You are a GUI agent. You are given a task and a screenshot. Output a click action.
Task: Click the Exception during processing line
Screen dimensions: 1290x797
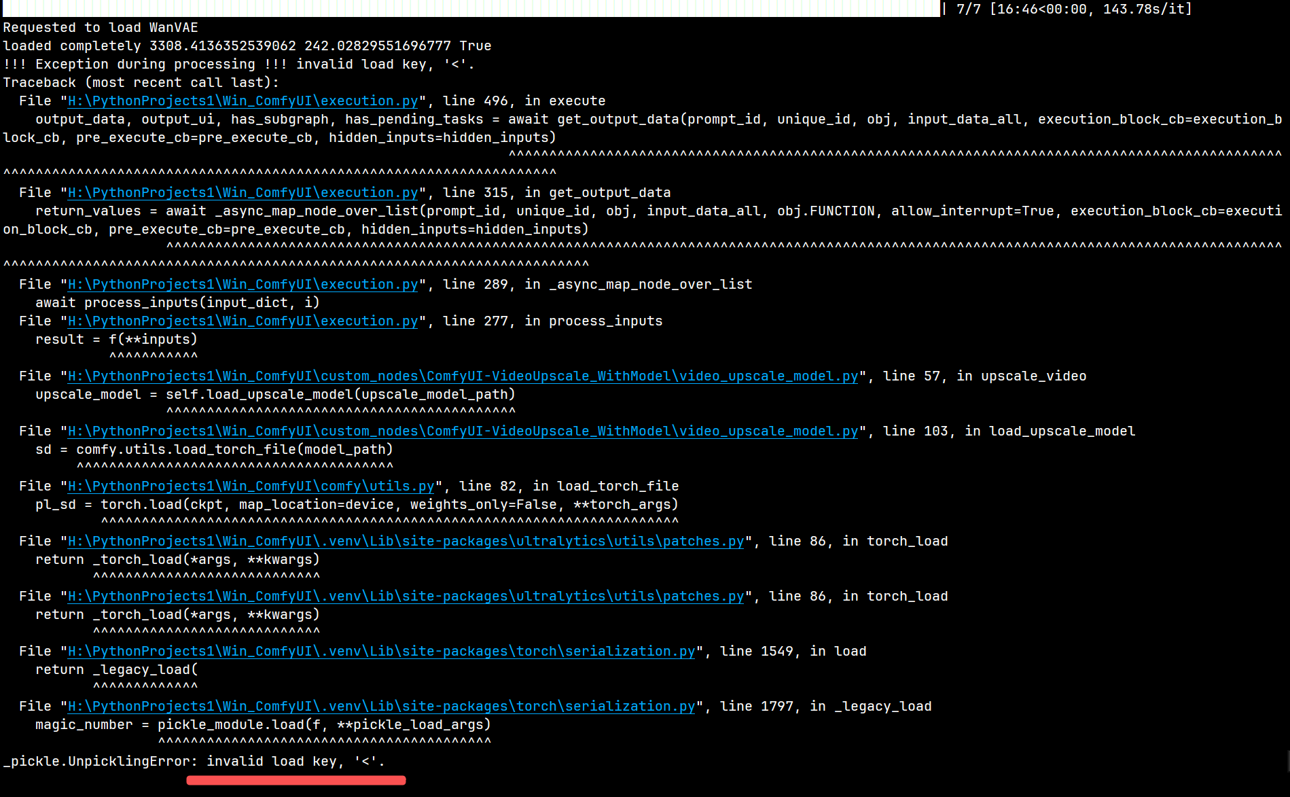coord(238,64)
